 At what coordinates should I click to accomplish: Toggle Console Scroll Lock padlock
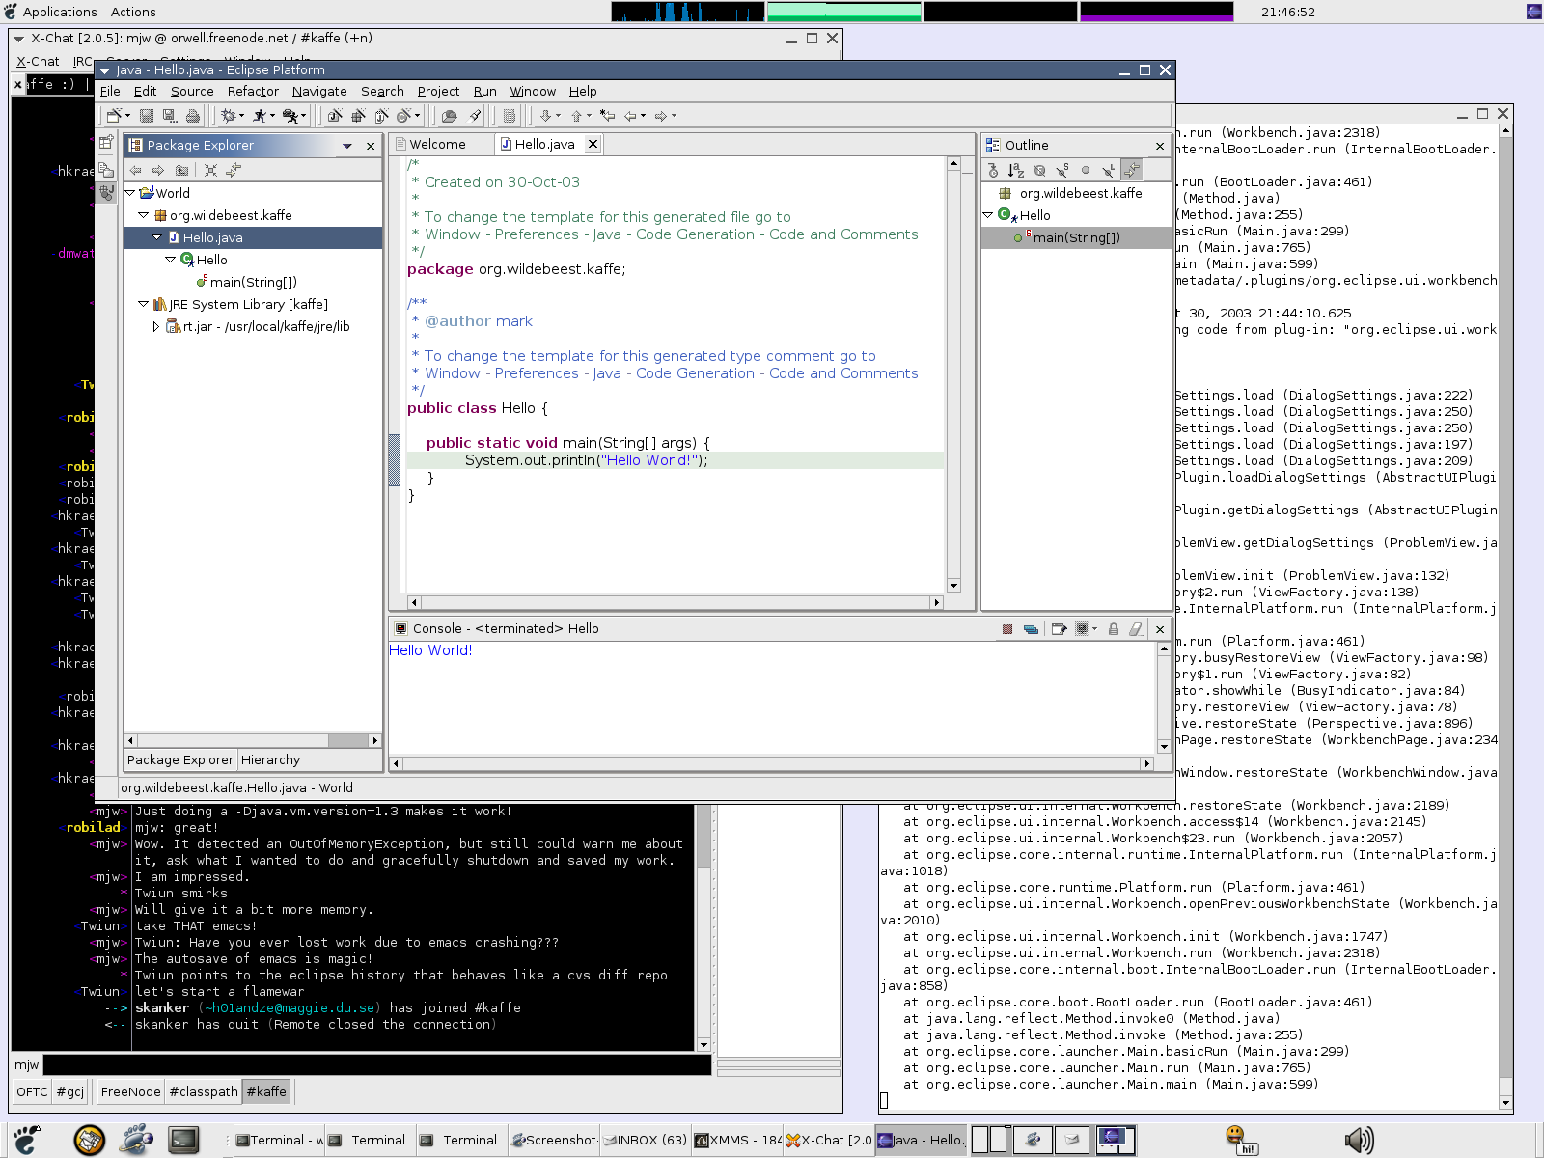pyautogui.click(x=1113, y=629)
